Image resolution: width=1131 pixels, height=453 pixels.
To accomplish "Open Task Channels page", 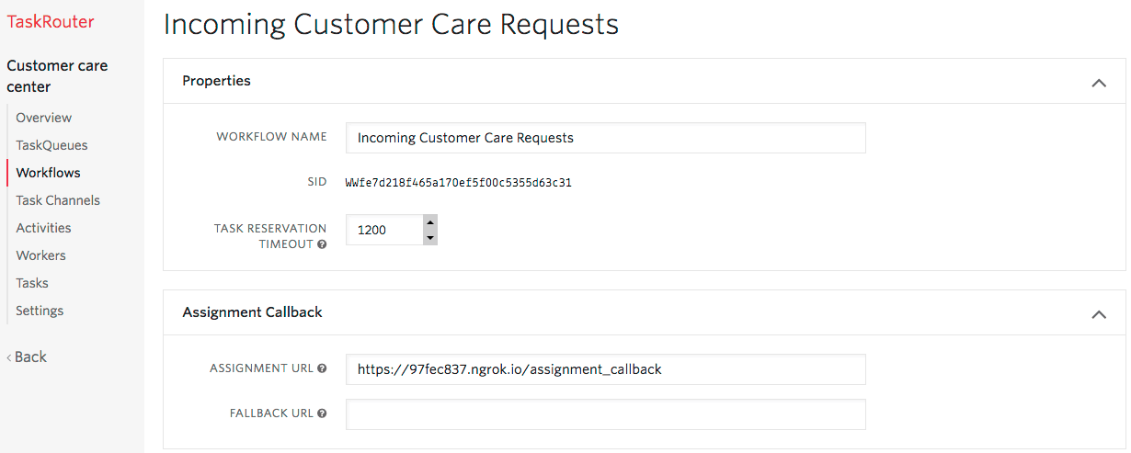I will click(x=58, y=200).
